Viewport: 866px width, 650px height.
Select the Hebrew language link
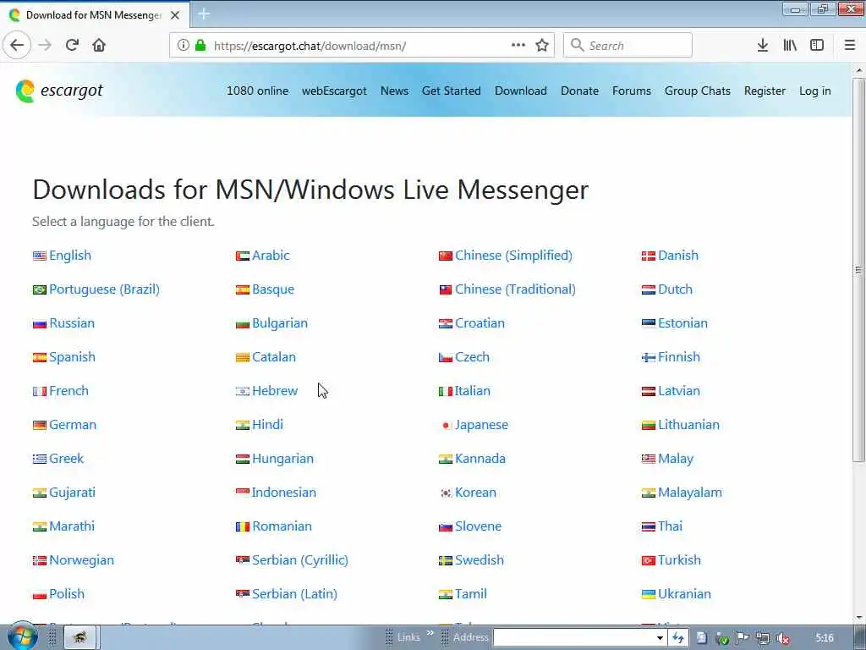pos(275,391)
